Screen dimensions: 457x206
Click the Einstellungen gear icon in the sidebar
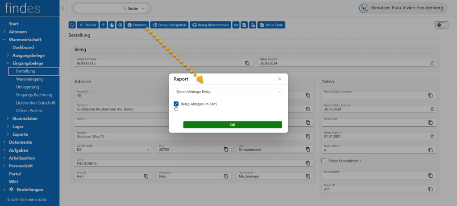[12, 189]
